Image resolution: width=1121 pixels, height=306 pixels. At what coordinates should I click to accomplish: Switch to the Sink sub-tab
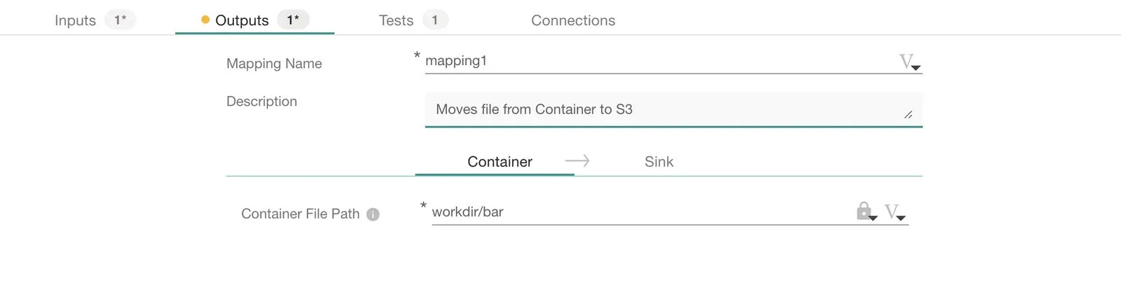tap(659, 162)
